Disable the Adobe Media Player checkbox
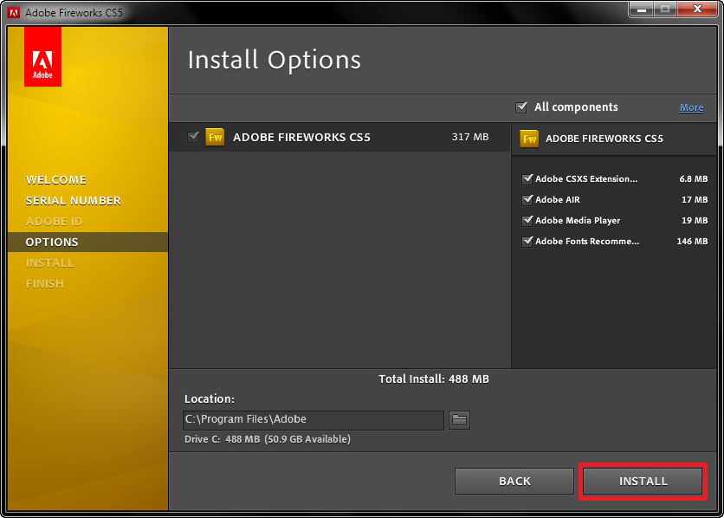724x518 pixels. point(527,221)
